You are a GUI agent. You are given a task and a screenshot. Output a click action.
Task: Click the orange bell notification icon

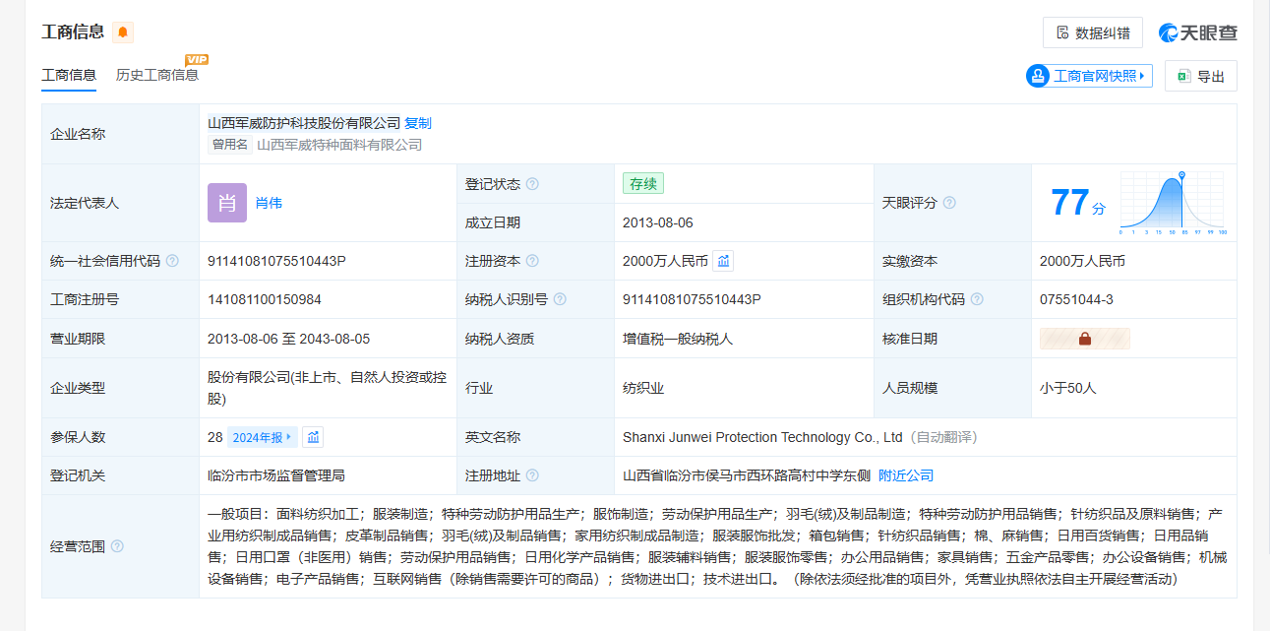(x=123, y=32)
